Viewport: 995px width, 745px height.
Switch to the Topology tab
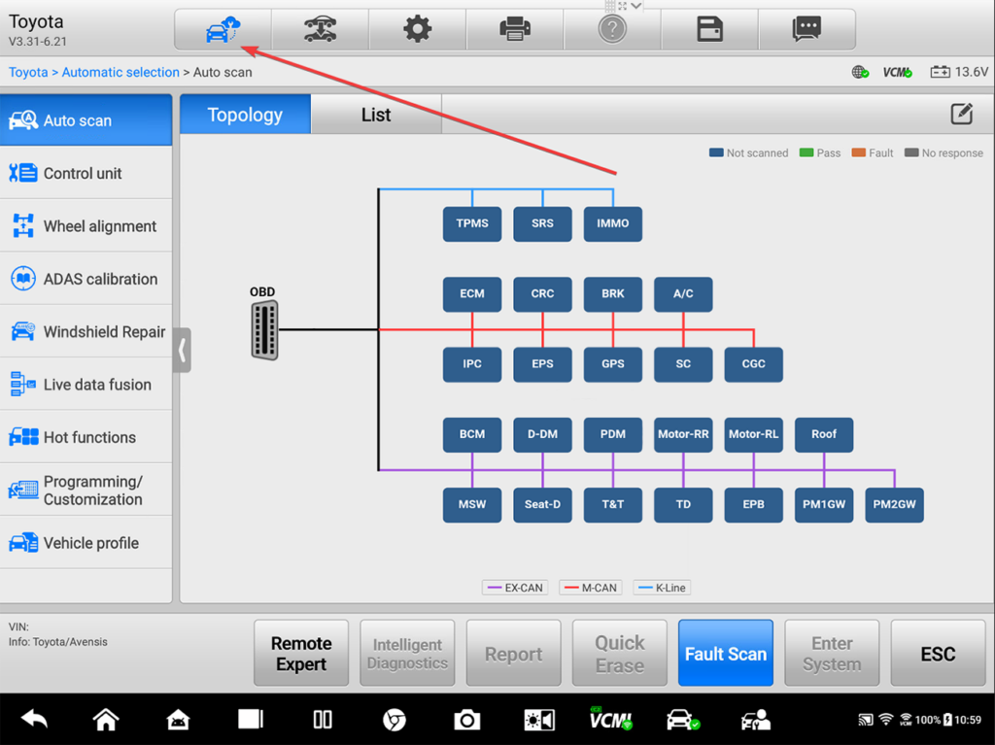[245, 115]
